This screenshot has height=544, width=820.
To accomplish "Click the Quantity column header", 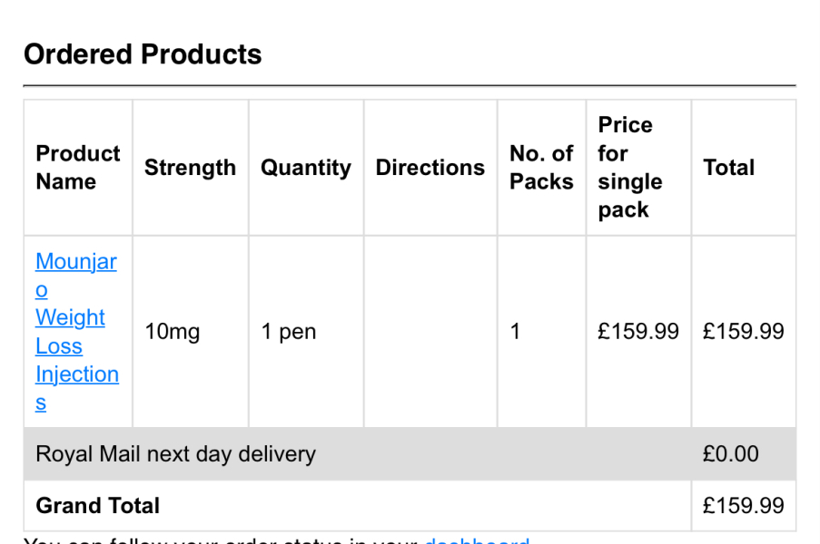I will (305, 168).
